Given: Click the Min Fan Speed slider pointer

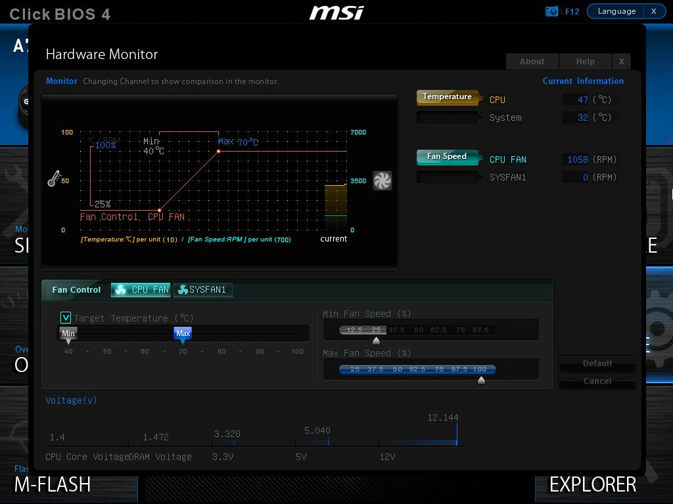Looking at the screenshot, I should [x=376, y=341].
